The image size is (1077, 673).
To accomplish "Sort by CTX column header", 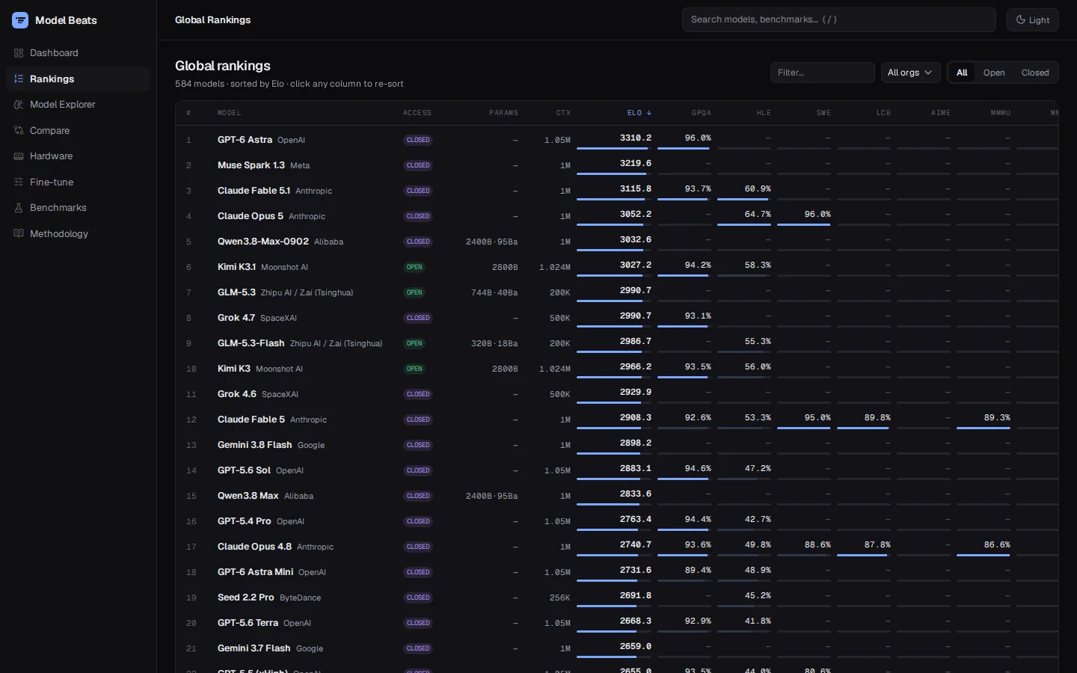I will click(563, 113).
